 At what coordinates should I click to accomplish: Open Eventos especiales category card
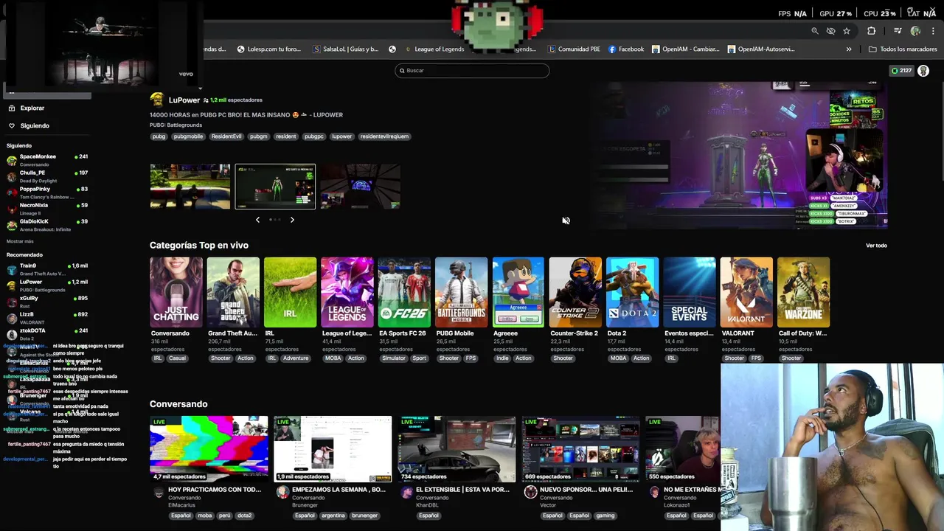click(x=690, y=292)
